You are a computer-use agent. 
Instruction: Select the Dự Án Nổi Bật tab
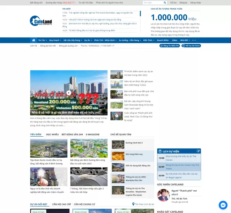(x=39, y=204)
